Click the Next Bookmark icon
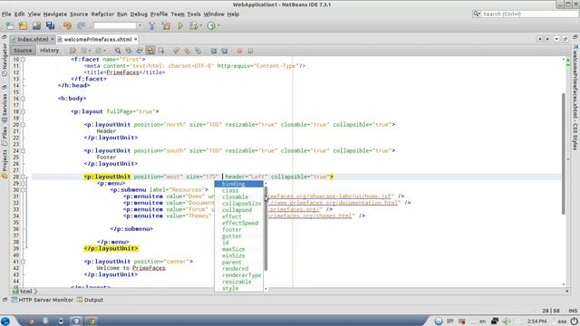This screenshot has width=580, height=326. [x=188, y=51]
